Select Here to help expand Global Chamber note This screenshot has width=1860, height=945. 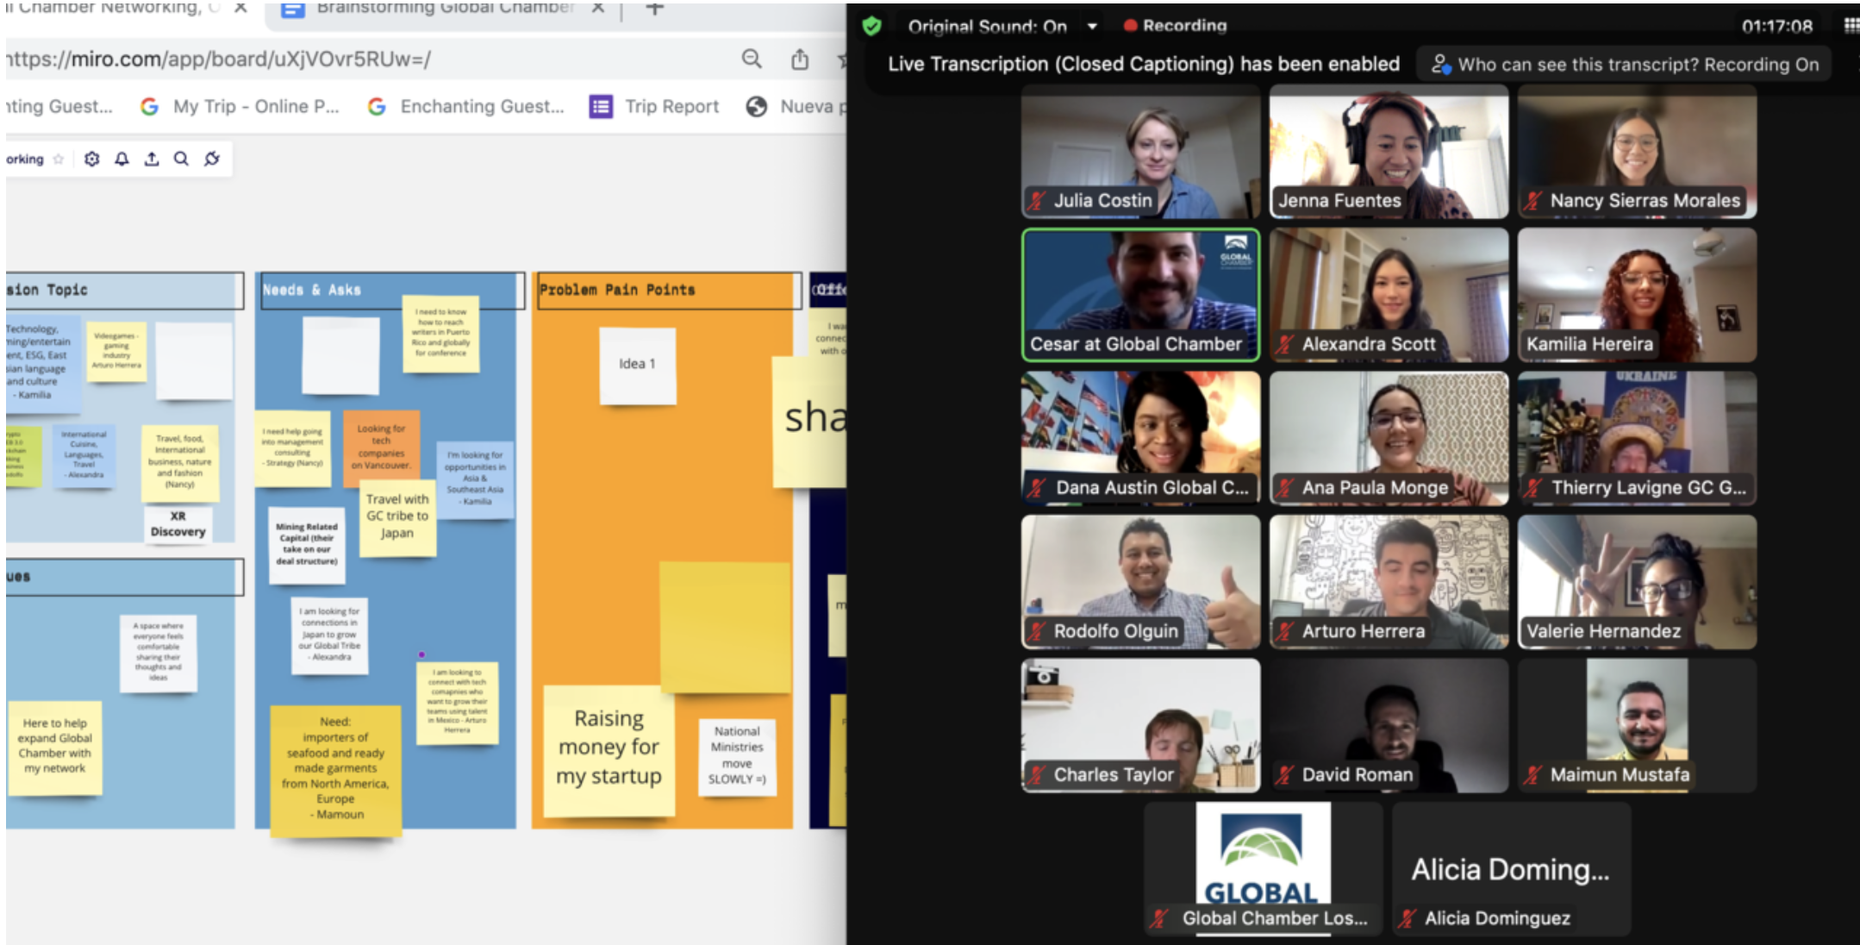(x=55, y=747)
